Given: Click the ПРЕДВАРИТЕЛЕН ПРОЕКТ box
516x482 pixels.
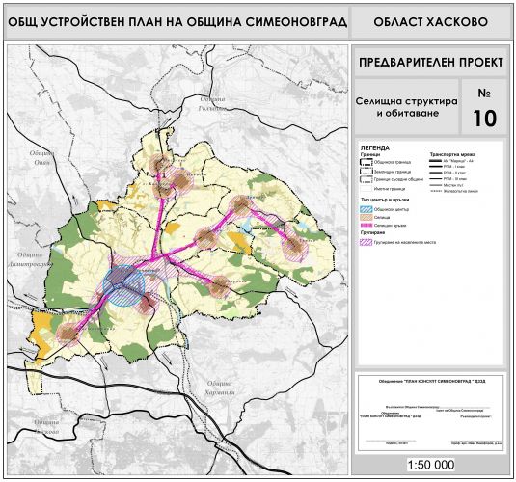Looking at the screenshot, I should [430, 63].
